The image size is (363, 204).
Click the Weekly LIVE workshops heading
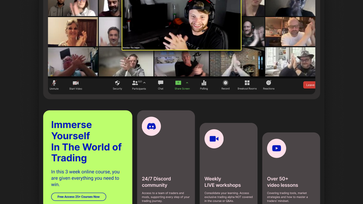click(x=223, y=182)
